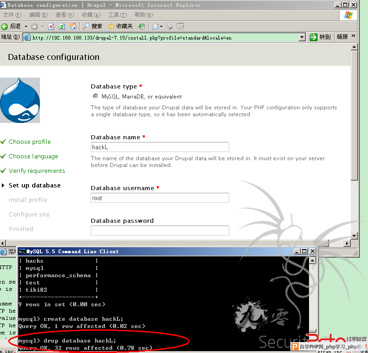Image resolution: width=368 pixels, height=353 pixels.
Task: Open History icon in toolbar
Action: [142, 26]
